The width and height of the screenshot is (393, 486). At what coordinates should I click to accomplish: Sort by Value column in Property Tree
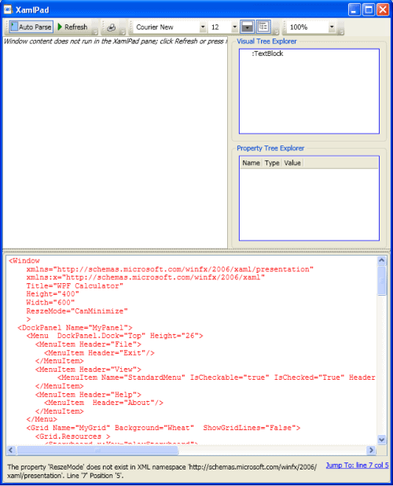tap(292, 163)
